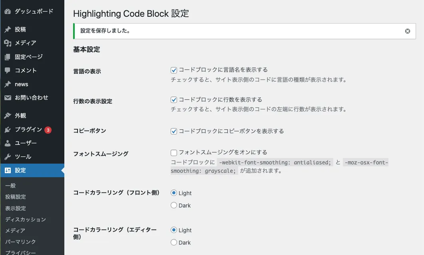
Task: Uncheck コードブロックに行数を表示する checkbox
Action: 174,100
